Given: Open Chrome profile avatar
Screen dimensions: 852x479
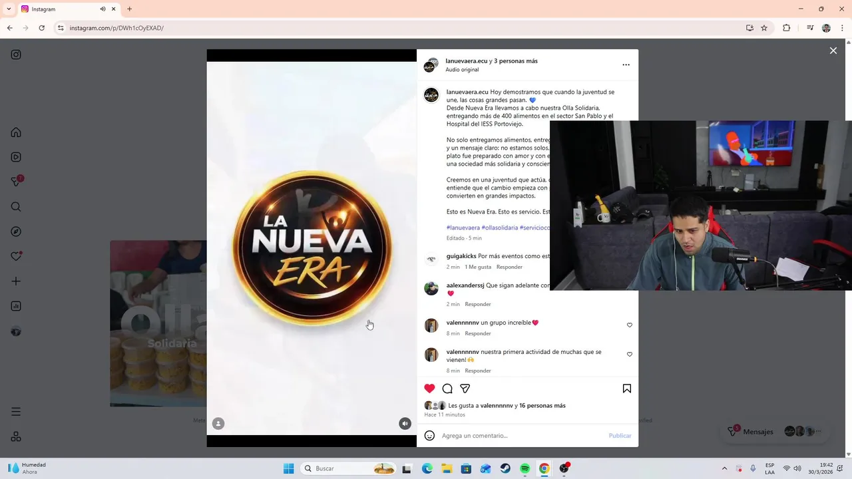Looking at the screenshot, I should [x=826, y=28].
